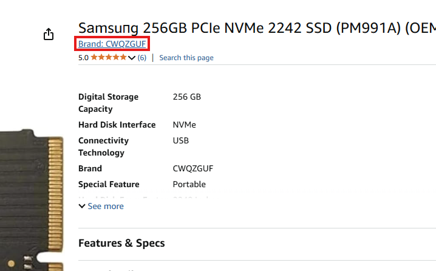Click the orange star rating icons

point(109,58)
